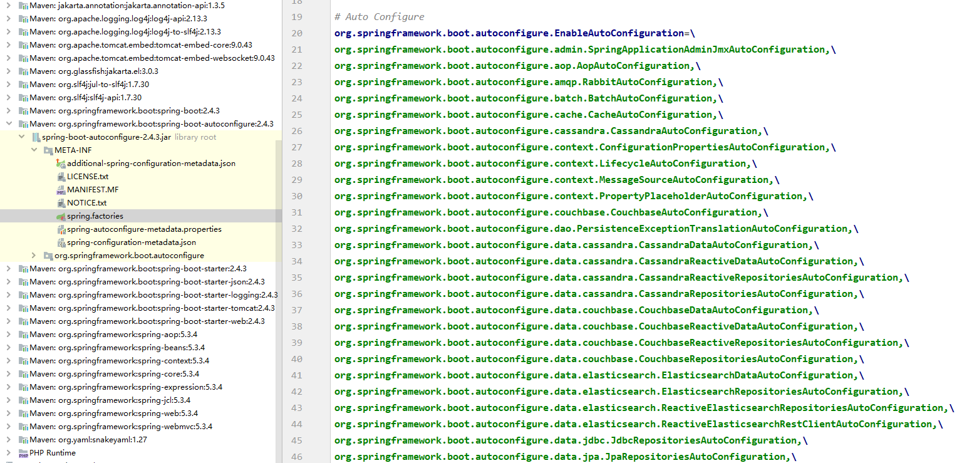
Task: Click the MANIFEST.MF file icon
Action: (61, 190)
